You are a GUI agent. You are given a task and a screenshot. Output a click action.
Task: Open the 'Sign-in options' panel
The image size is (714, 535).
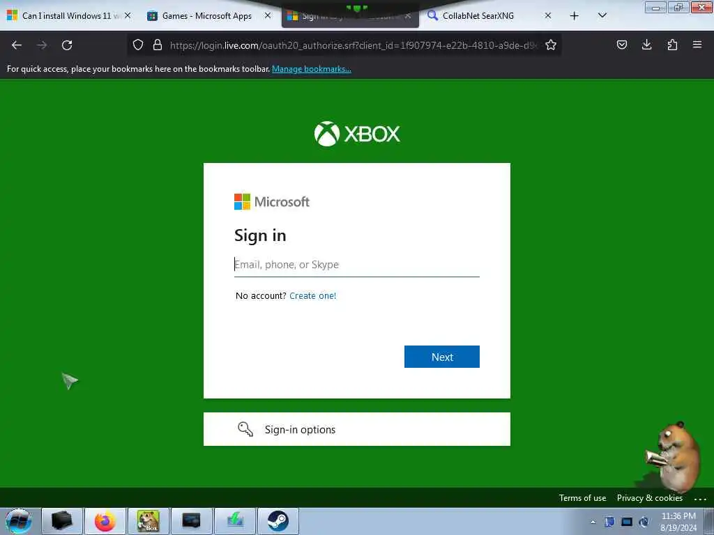click(x=356, y=429)
